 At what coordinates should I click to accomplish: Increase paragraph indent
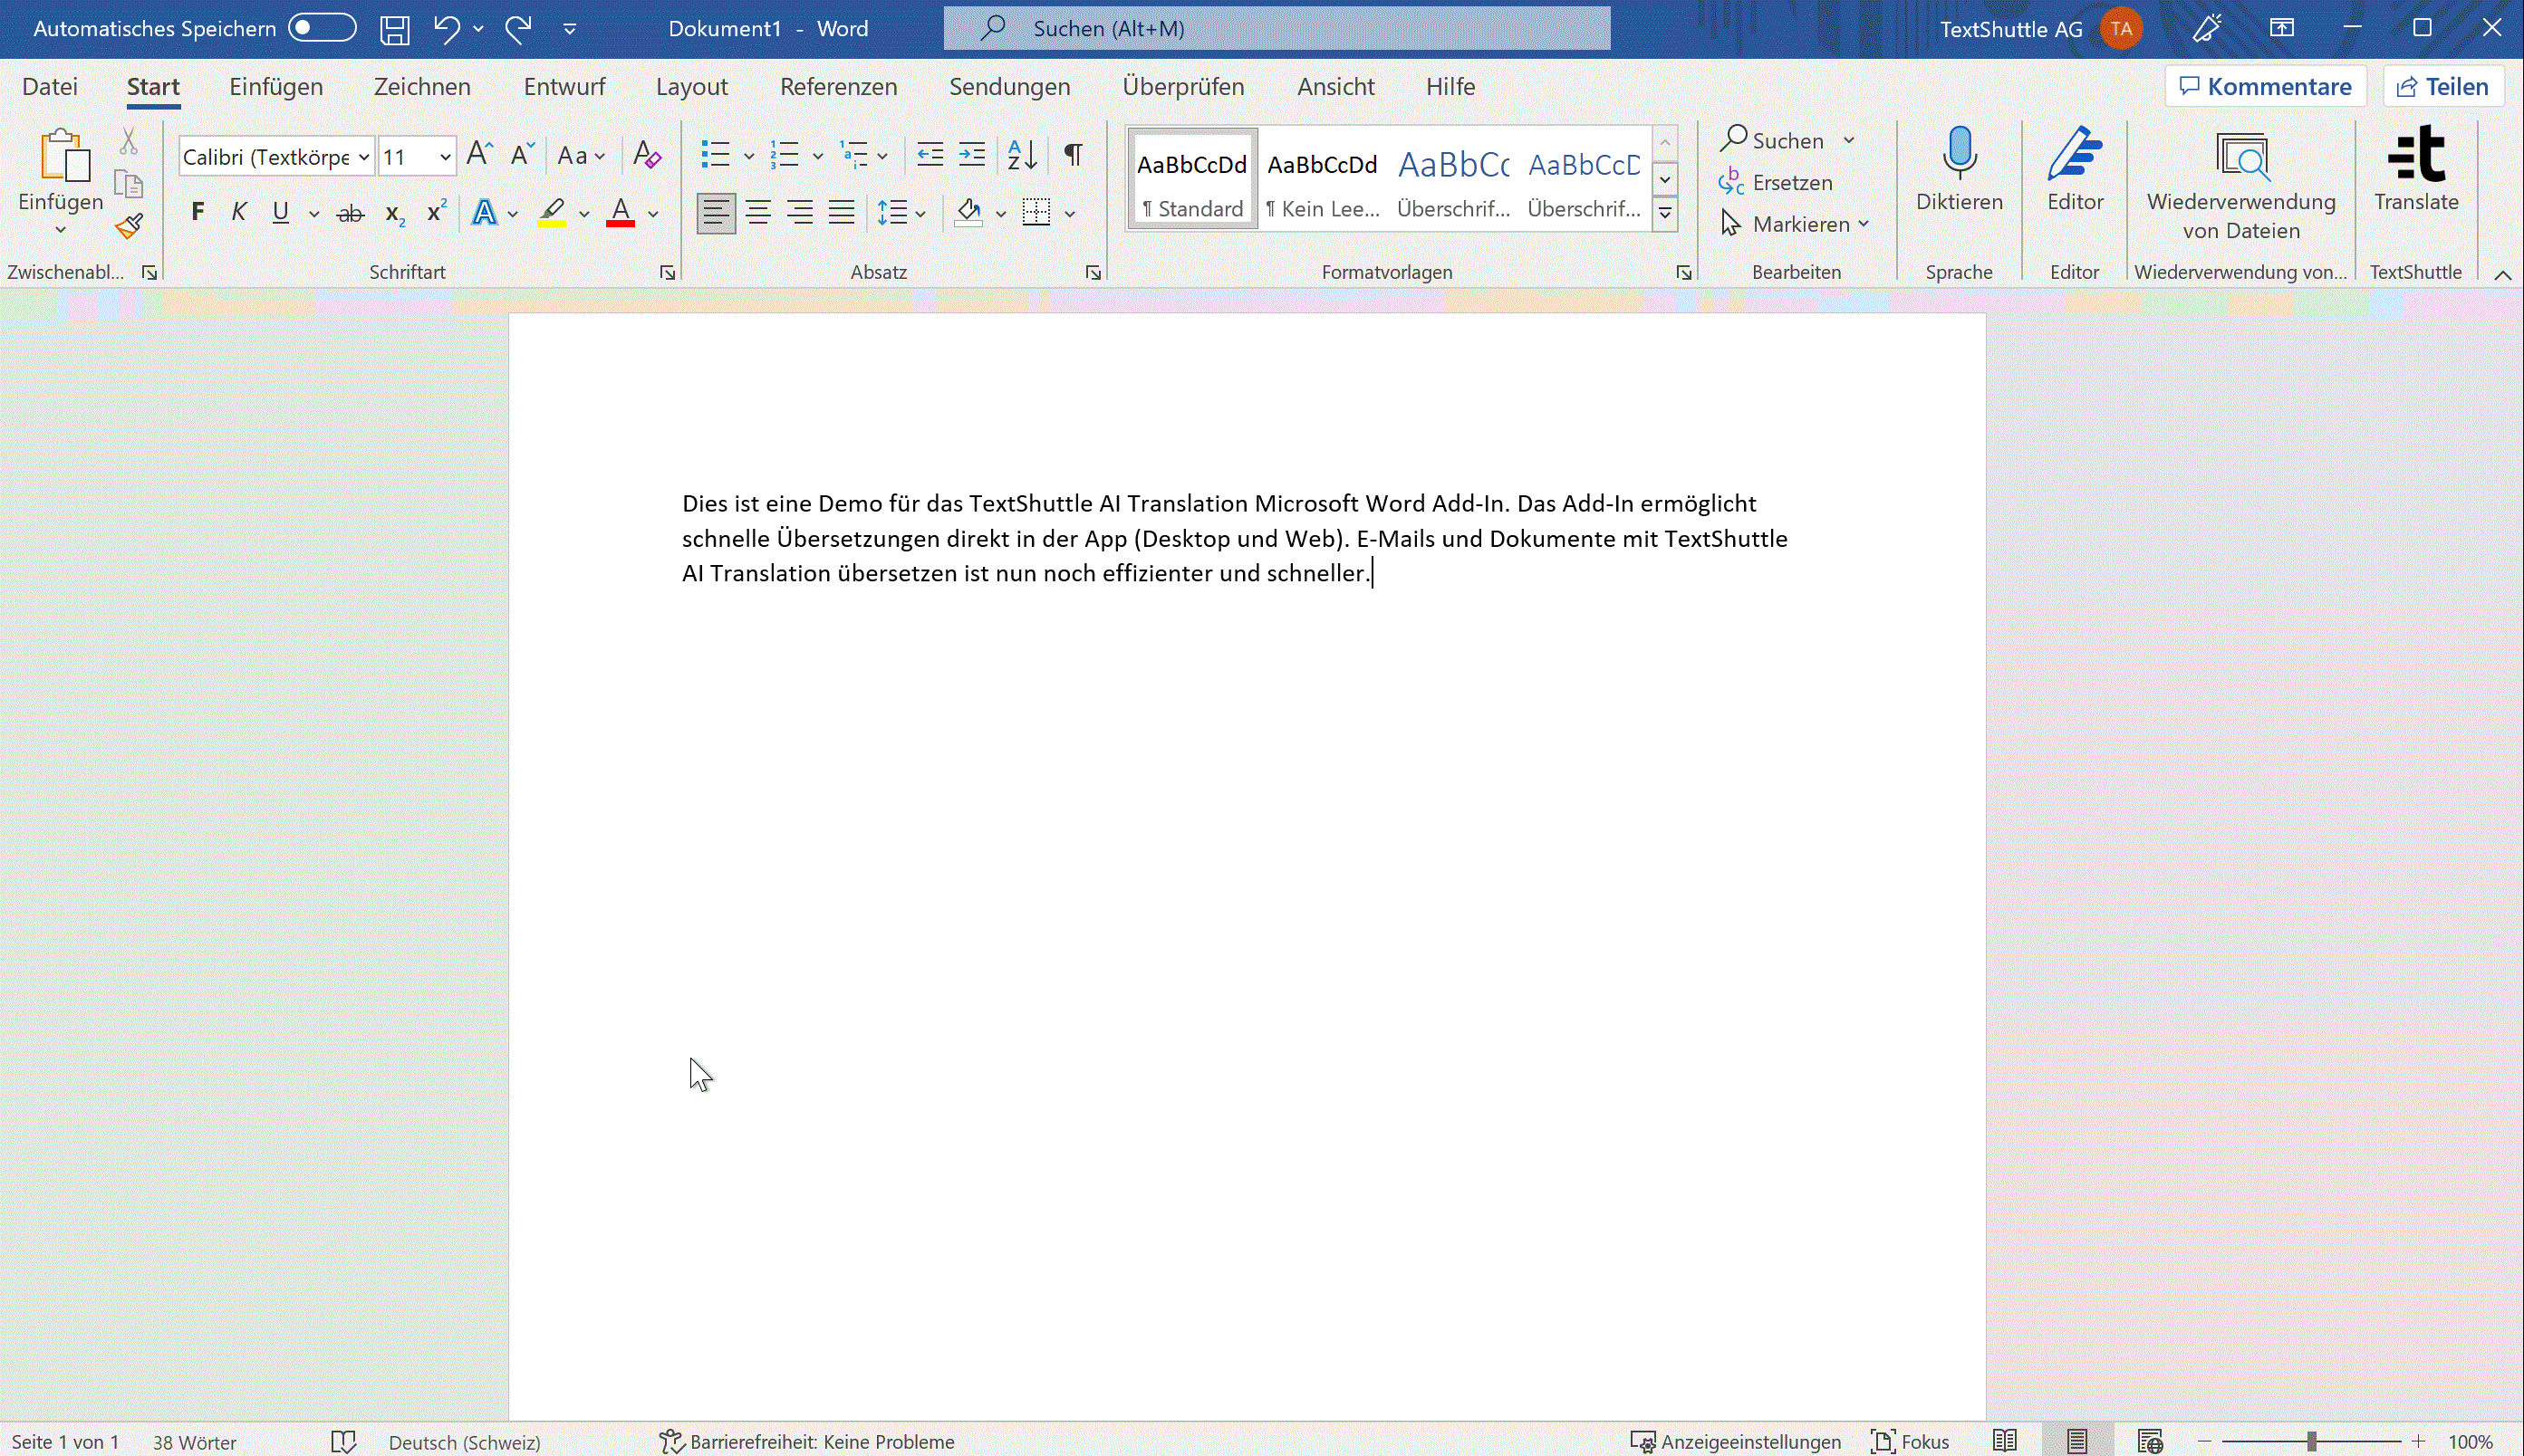pyautogui.click(x=971, y=154)
